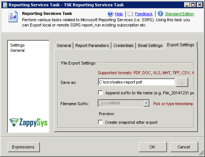
Task: Click the blue info icon beside Standard Edition
Action: click(160, 13)
